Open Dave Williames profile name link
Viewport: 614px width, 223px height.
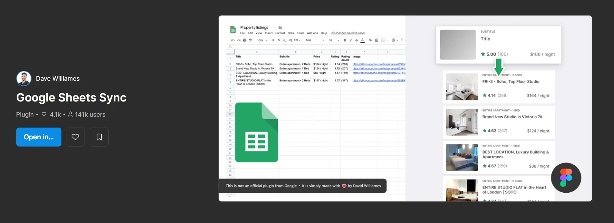pos(58,78)
